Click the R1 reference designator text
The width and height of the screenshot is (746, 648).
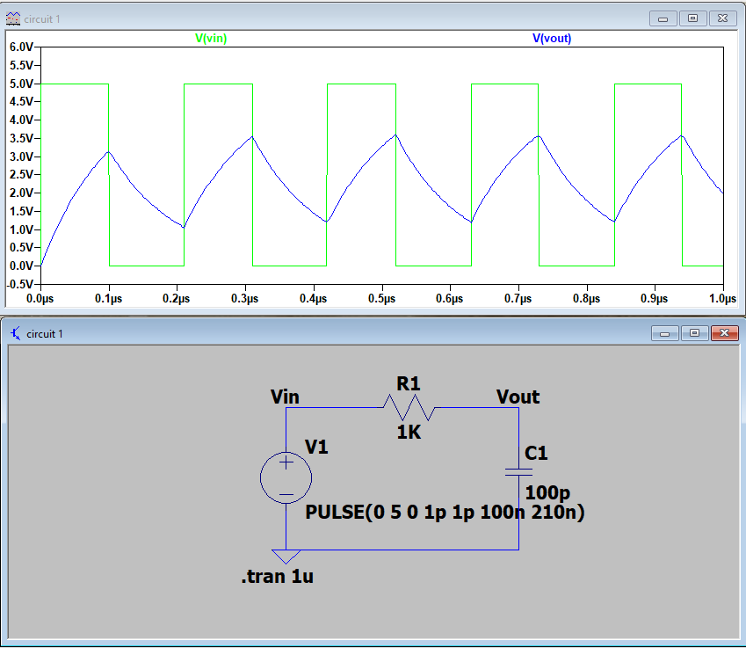pyautogui.click(x=409, y=383)
